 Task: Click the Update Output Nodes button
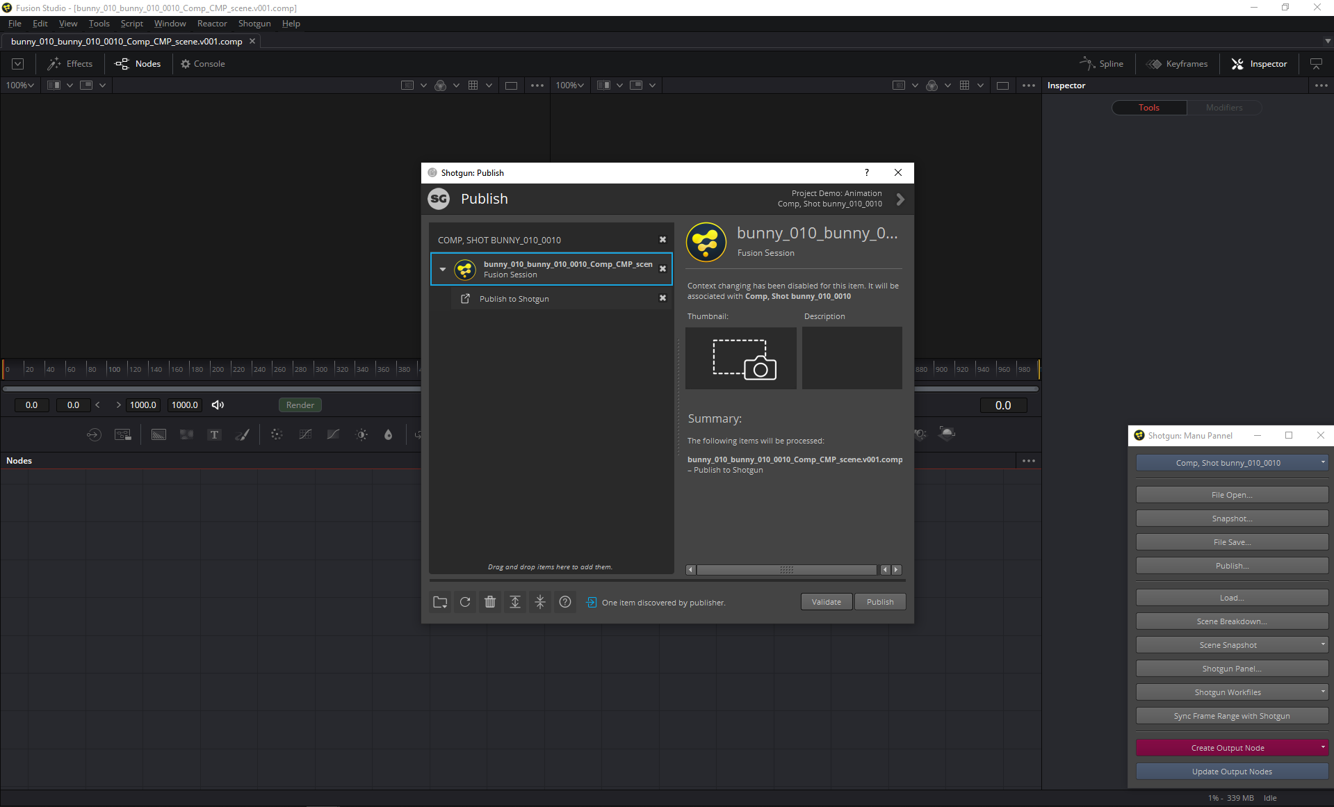1232,772
